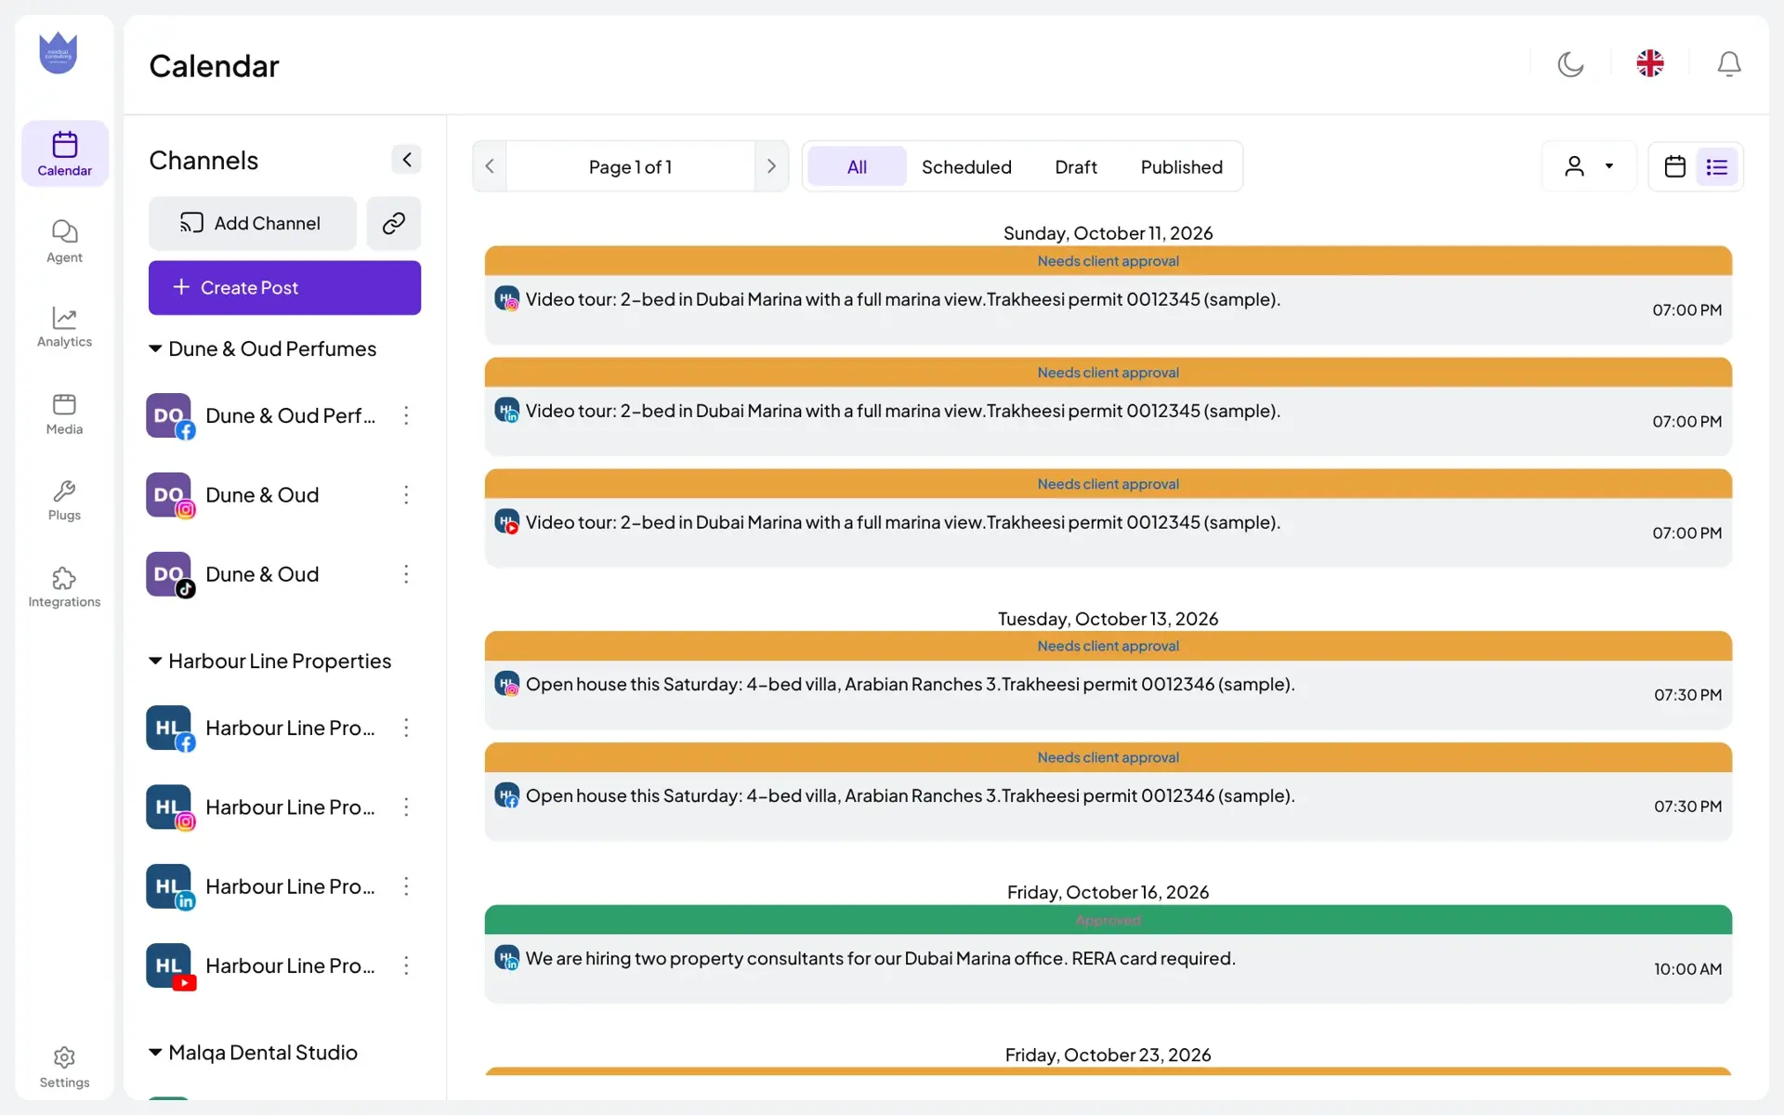Viewport: 1784px width, 1115px height.
Task: Select Harbour Line Facebook channel avatar
Action: [169, 728]
